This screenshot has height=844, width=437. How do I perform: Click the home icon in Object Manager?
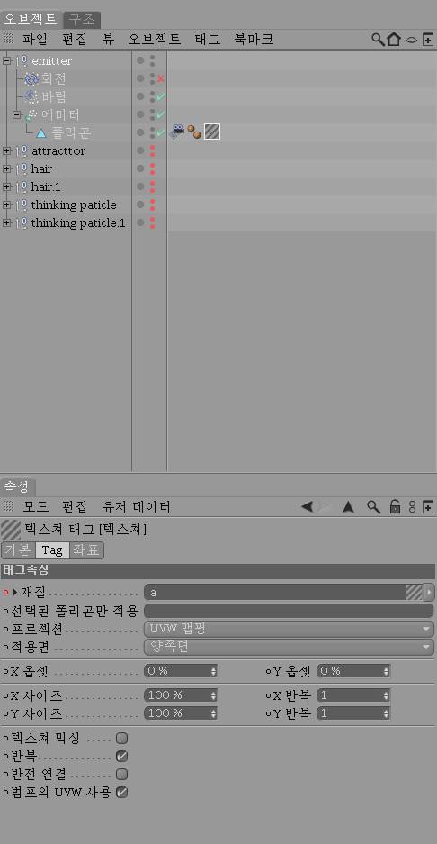point(394,40)
